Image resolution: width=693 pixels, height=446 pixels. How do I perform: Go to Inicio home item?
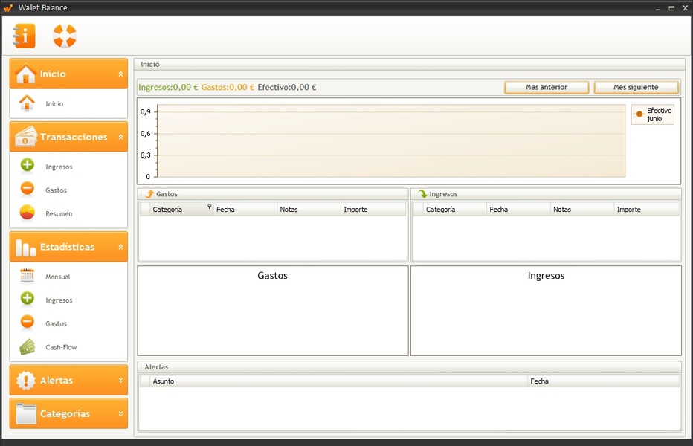[x=54, y=104]
